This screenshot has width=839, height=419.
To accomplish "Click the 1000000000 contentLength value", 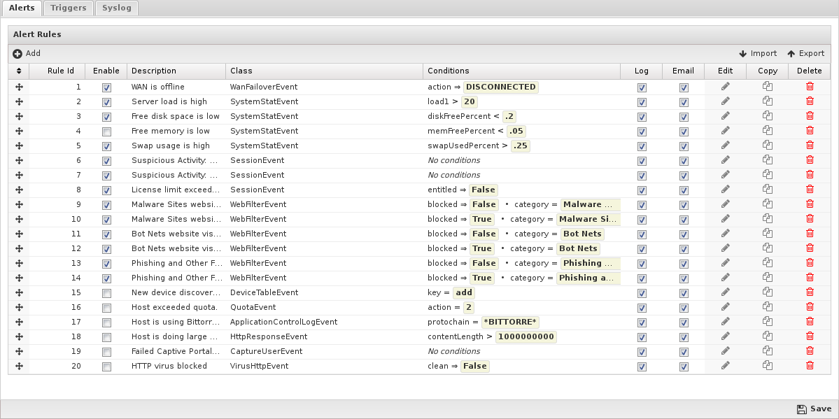I will pos(526,336).
